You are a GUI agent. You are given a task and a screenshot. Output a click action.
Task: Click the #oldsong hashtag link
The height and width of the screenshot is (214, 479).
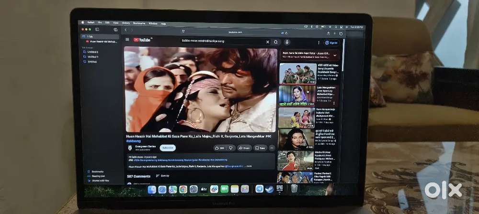[x=134, y=141]
